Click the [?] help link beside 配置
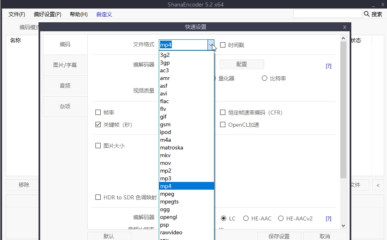Image resolution: width=387 pixels, height=240 pixels. 329,66
